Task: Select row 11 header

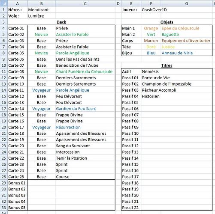Action: 3,71
